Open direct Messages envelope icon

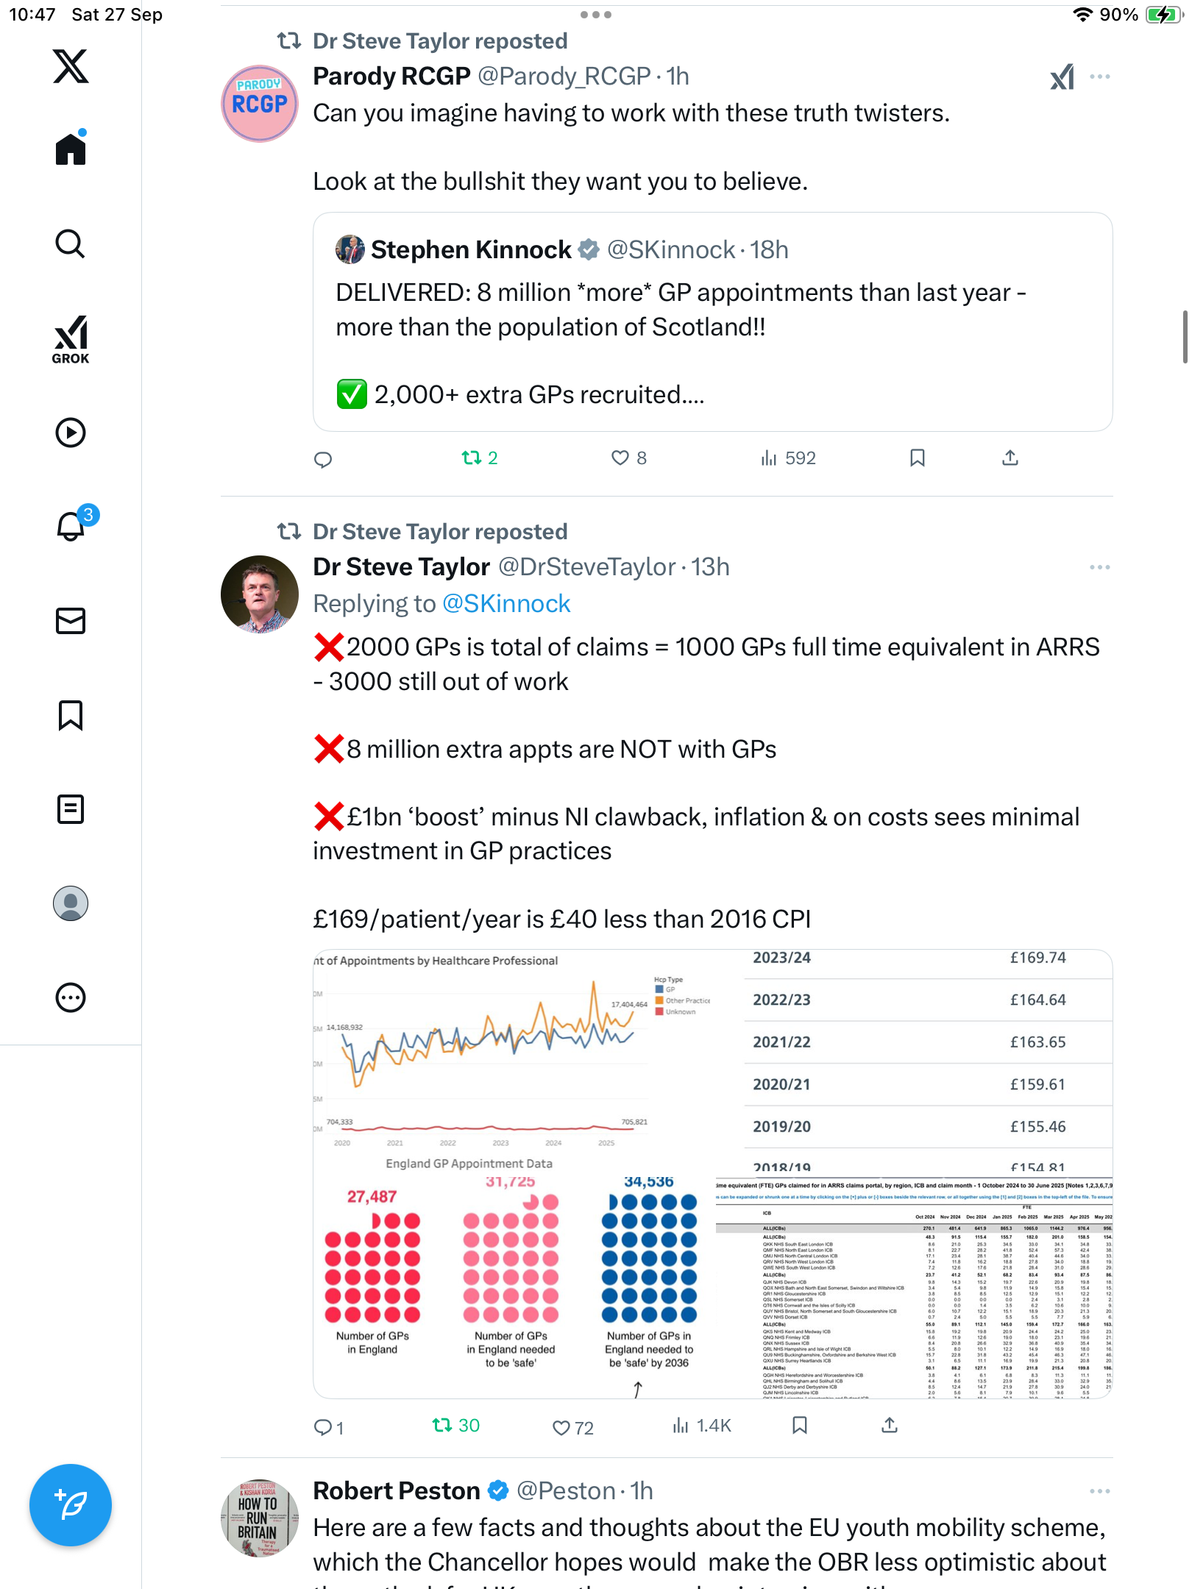[71, 621]
